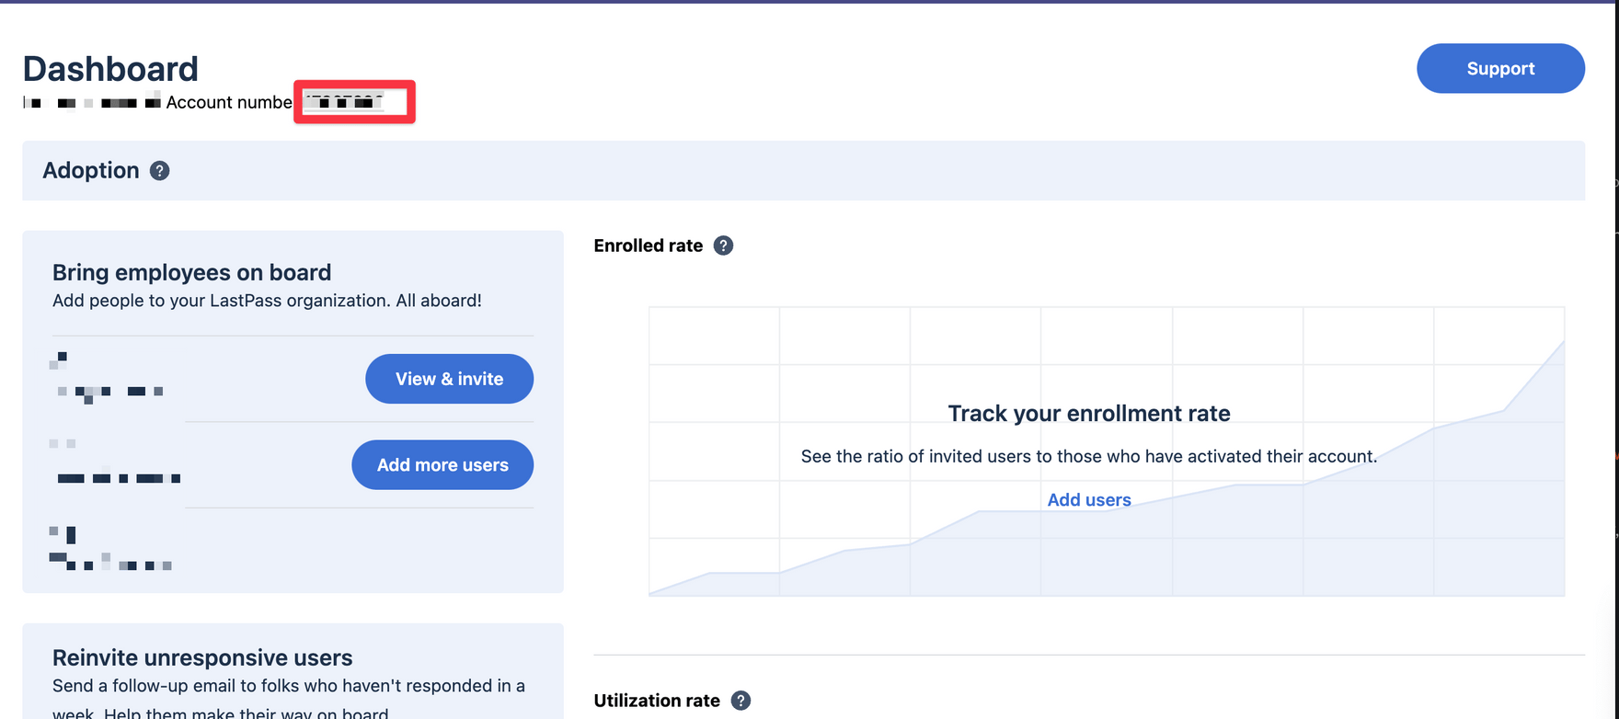Viewport: 1619px width, 719px height.
Task: Open View & invite users
Action: (x=449, y=379)
